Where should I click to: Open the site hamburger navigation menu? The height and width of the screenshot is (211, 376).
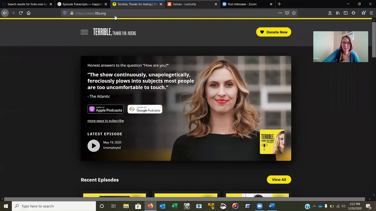84,32
